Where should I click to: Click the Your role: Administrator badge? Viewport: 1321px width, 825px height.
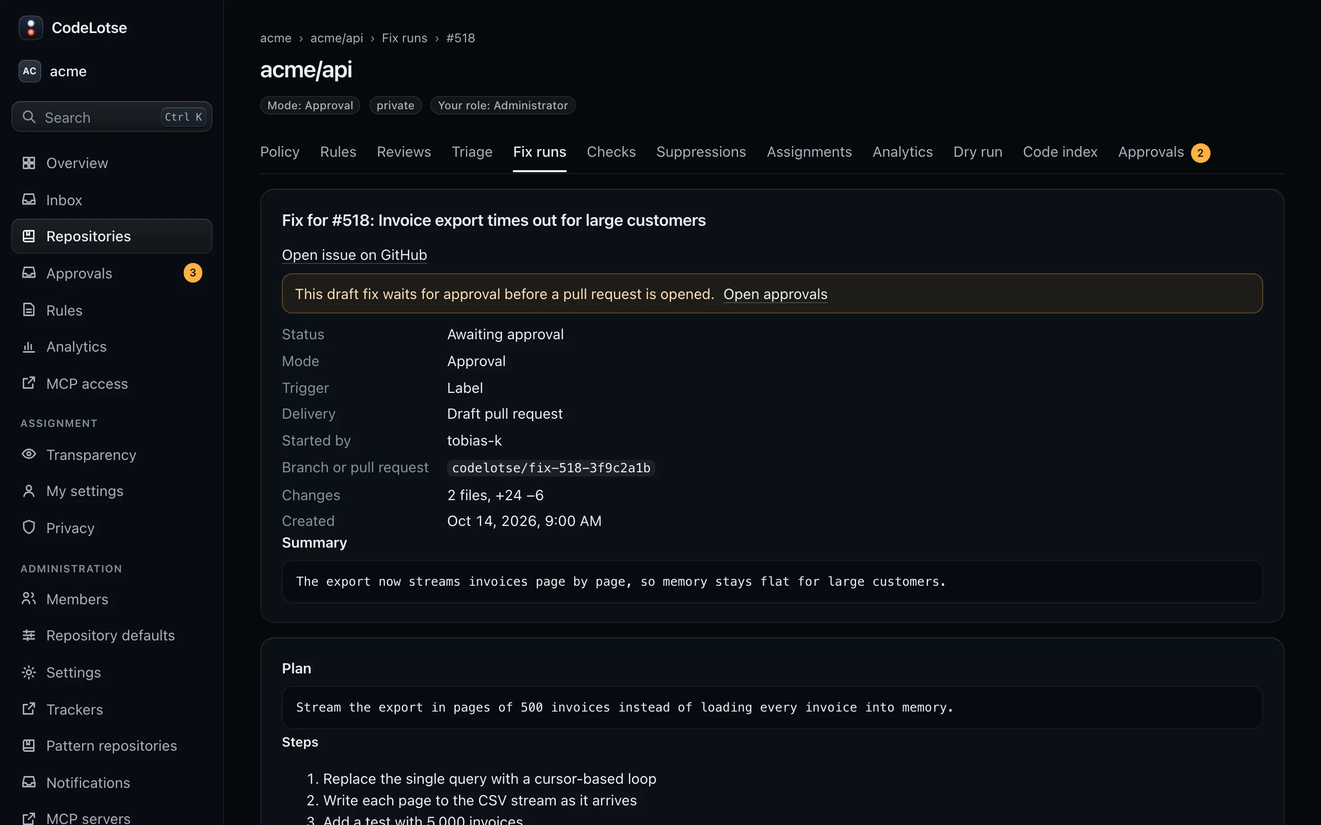pos(503,105)
